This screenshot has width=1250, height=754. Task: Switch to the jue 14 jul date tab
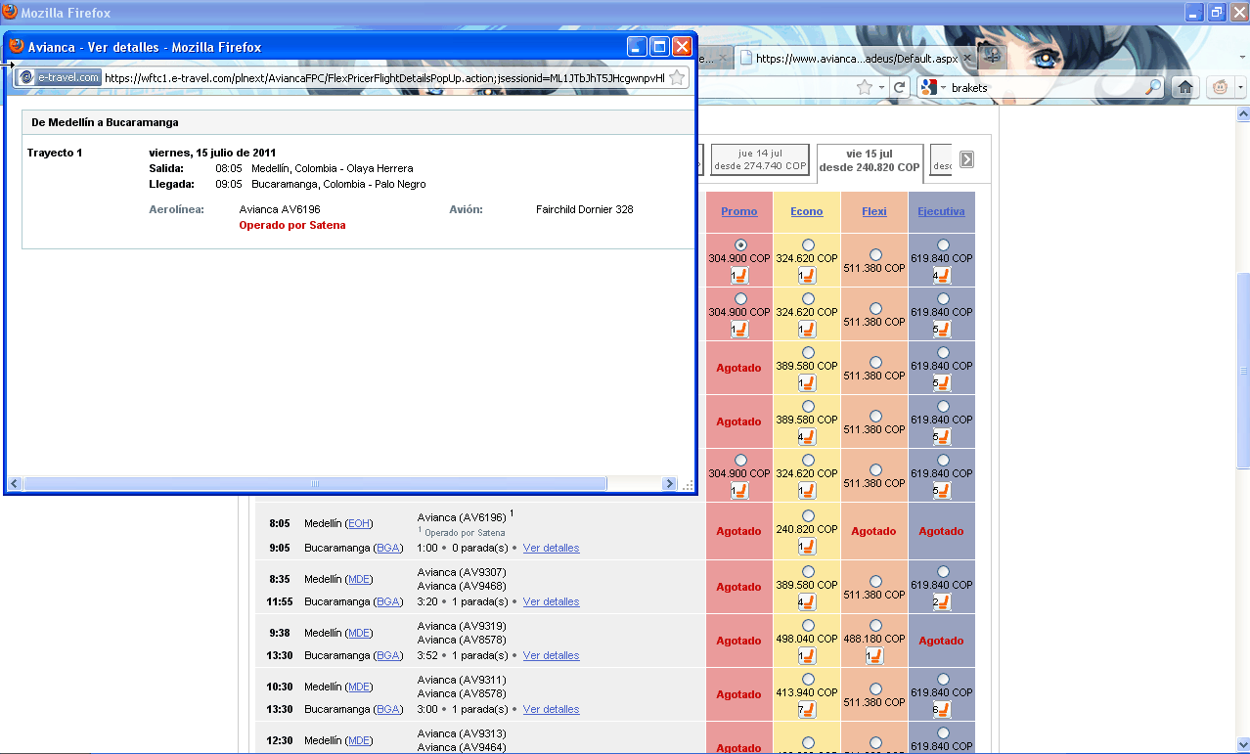pyautogui.click(x=760, y=159)
